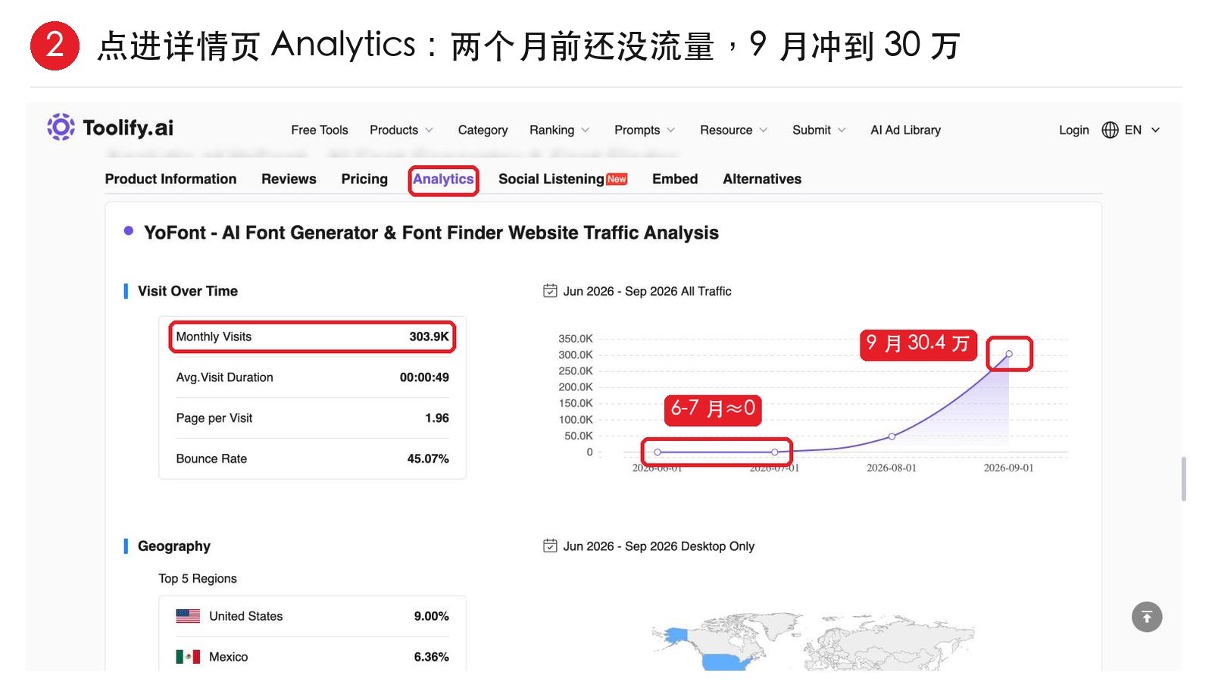Click the Toolify.ai gear logo
The height and width of the screenshot is (682, 1212).
(x=61, y=127)
